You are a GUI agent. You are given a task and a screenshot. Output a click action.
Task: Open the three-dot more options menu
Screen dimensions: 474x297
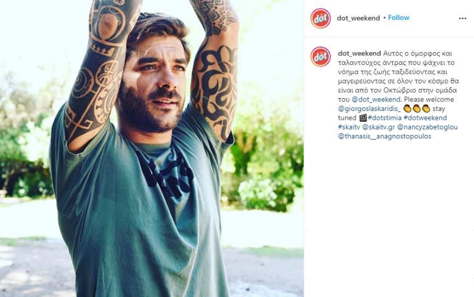point(462,18)
